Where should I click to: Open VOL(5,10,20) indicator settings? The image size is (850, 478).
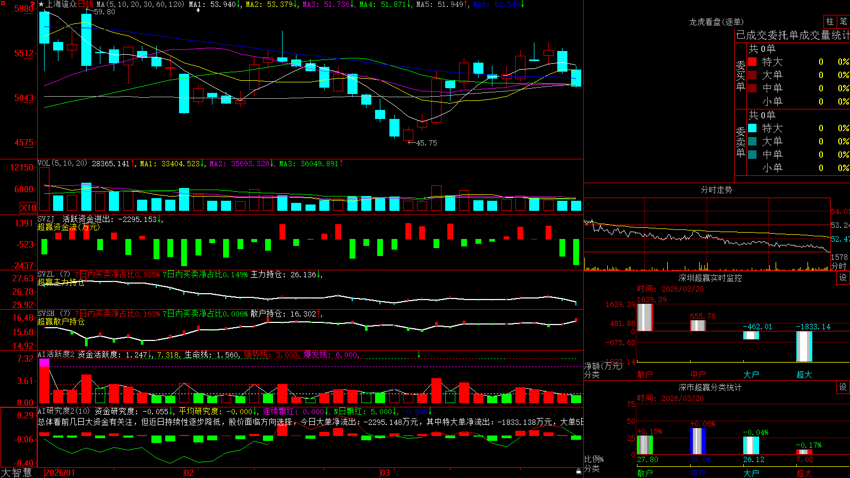click(62, 164)
